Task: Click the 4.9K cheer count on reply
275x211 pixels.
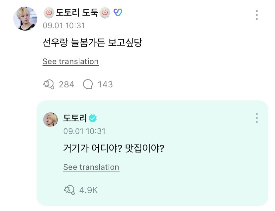Action: point(88,190)
